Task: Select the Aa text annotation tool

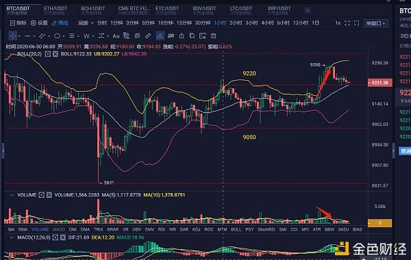Action: 116,36
